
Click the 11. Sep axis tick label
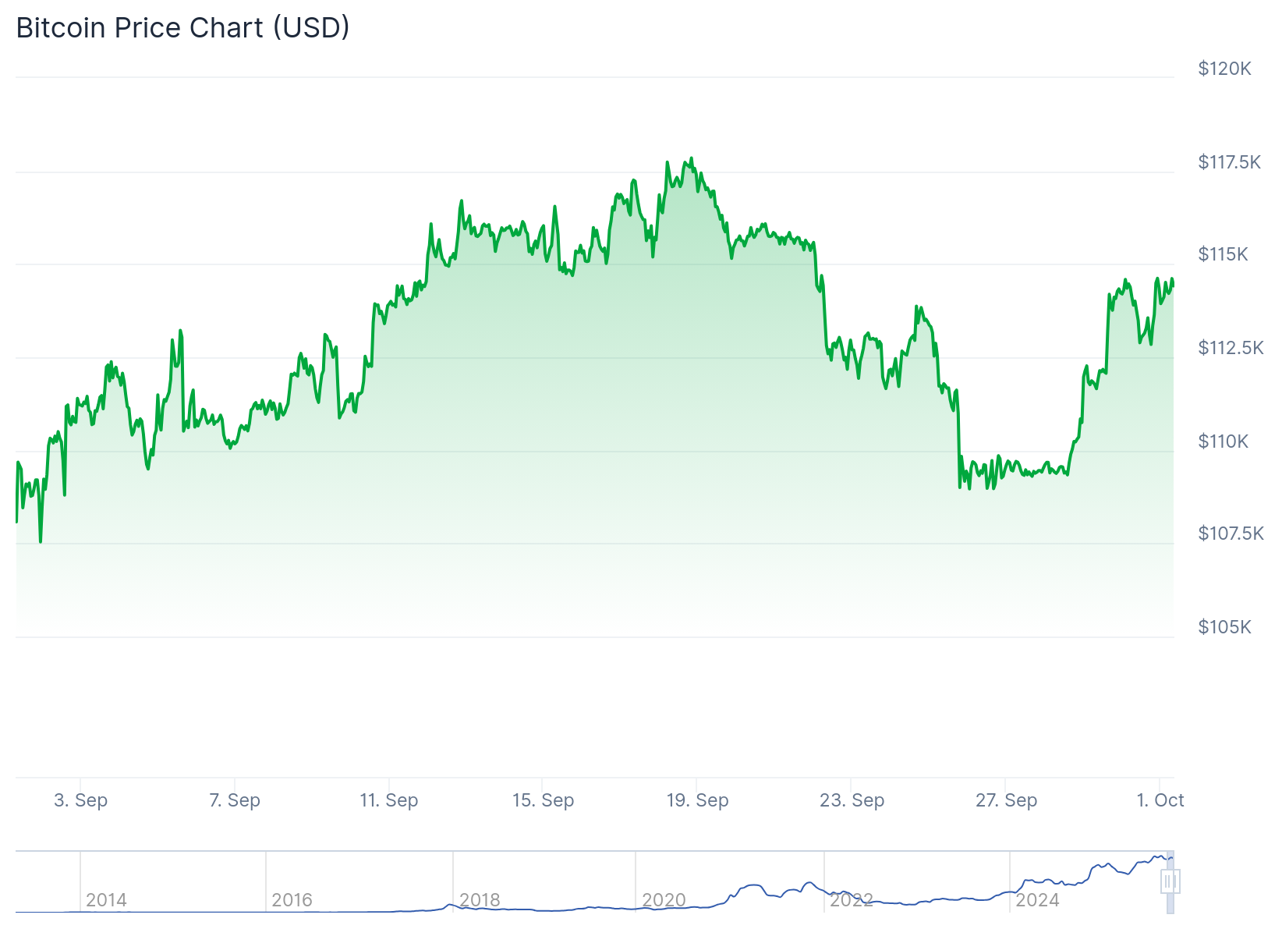pyautogui.click(x=388, y=800)
